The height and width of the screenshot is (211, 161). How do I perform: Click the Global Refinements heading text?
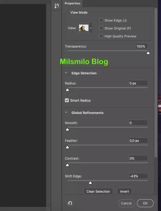tap(87, 113)
